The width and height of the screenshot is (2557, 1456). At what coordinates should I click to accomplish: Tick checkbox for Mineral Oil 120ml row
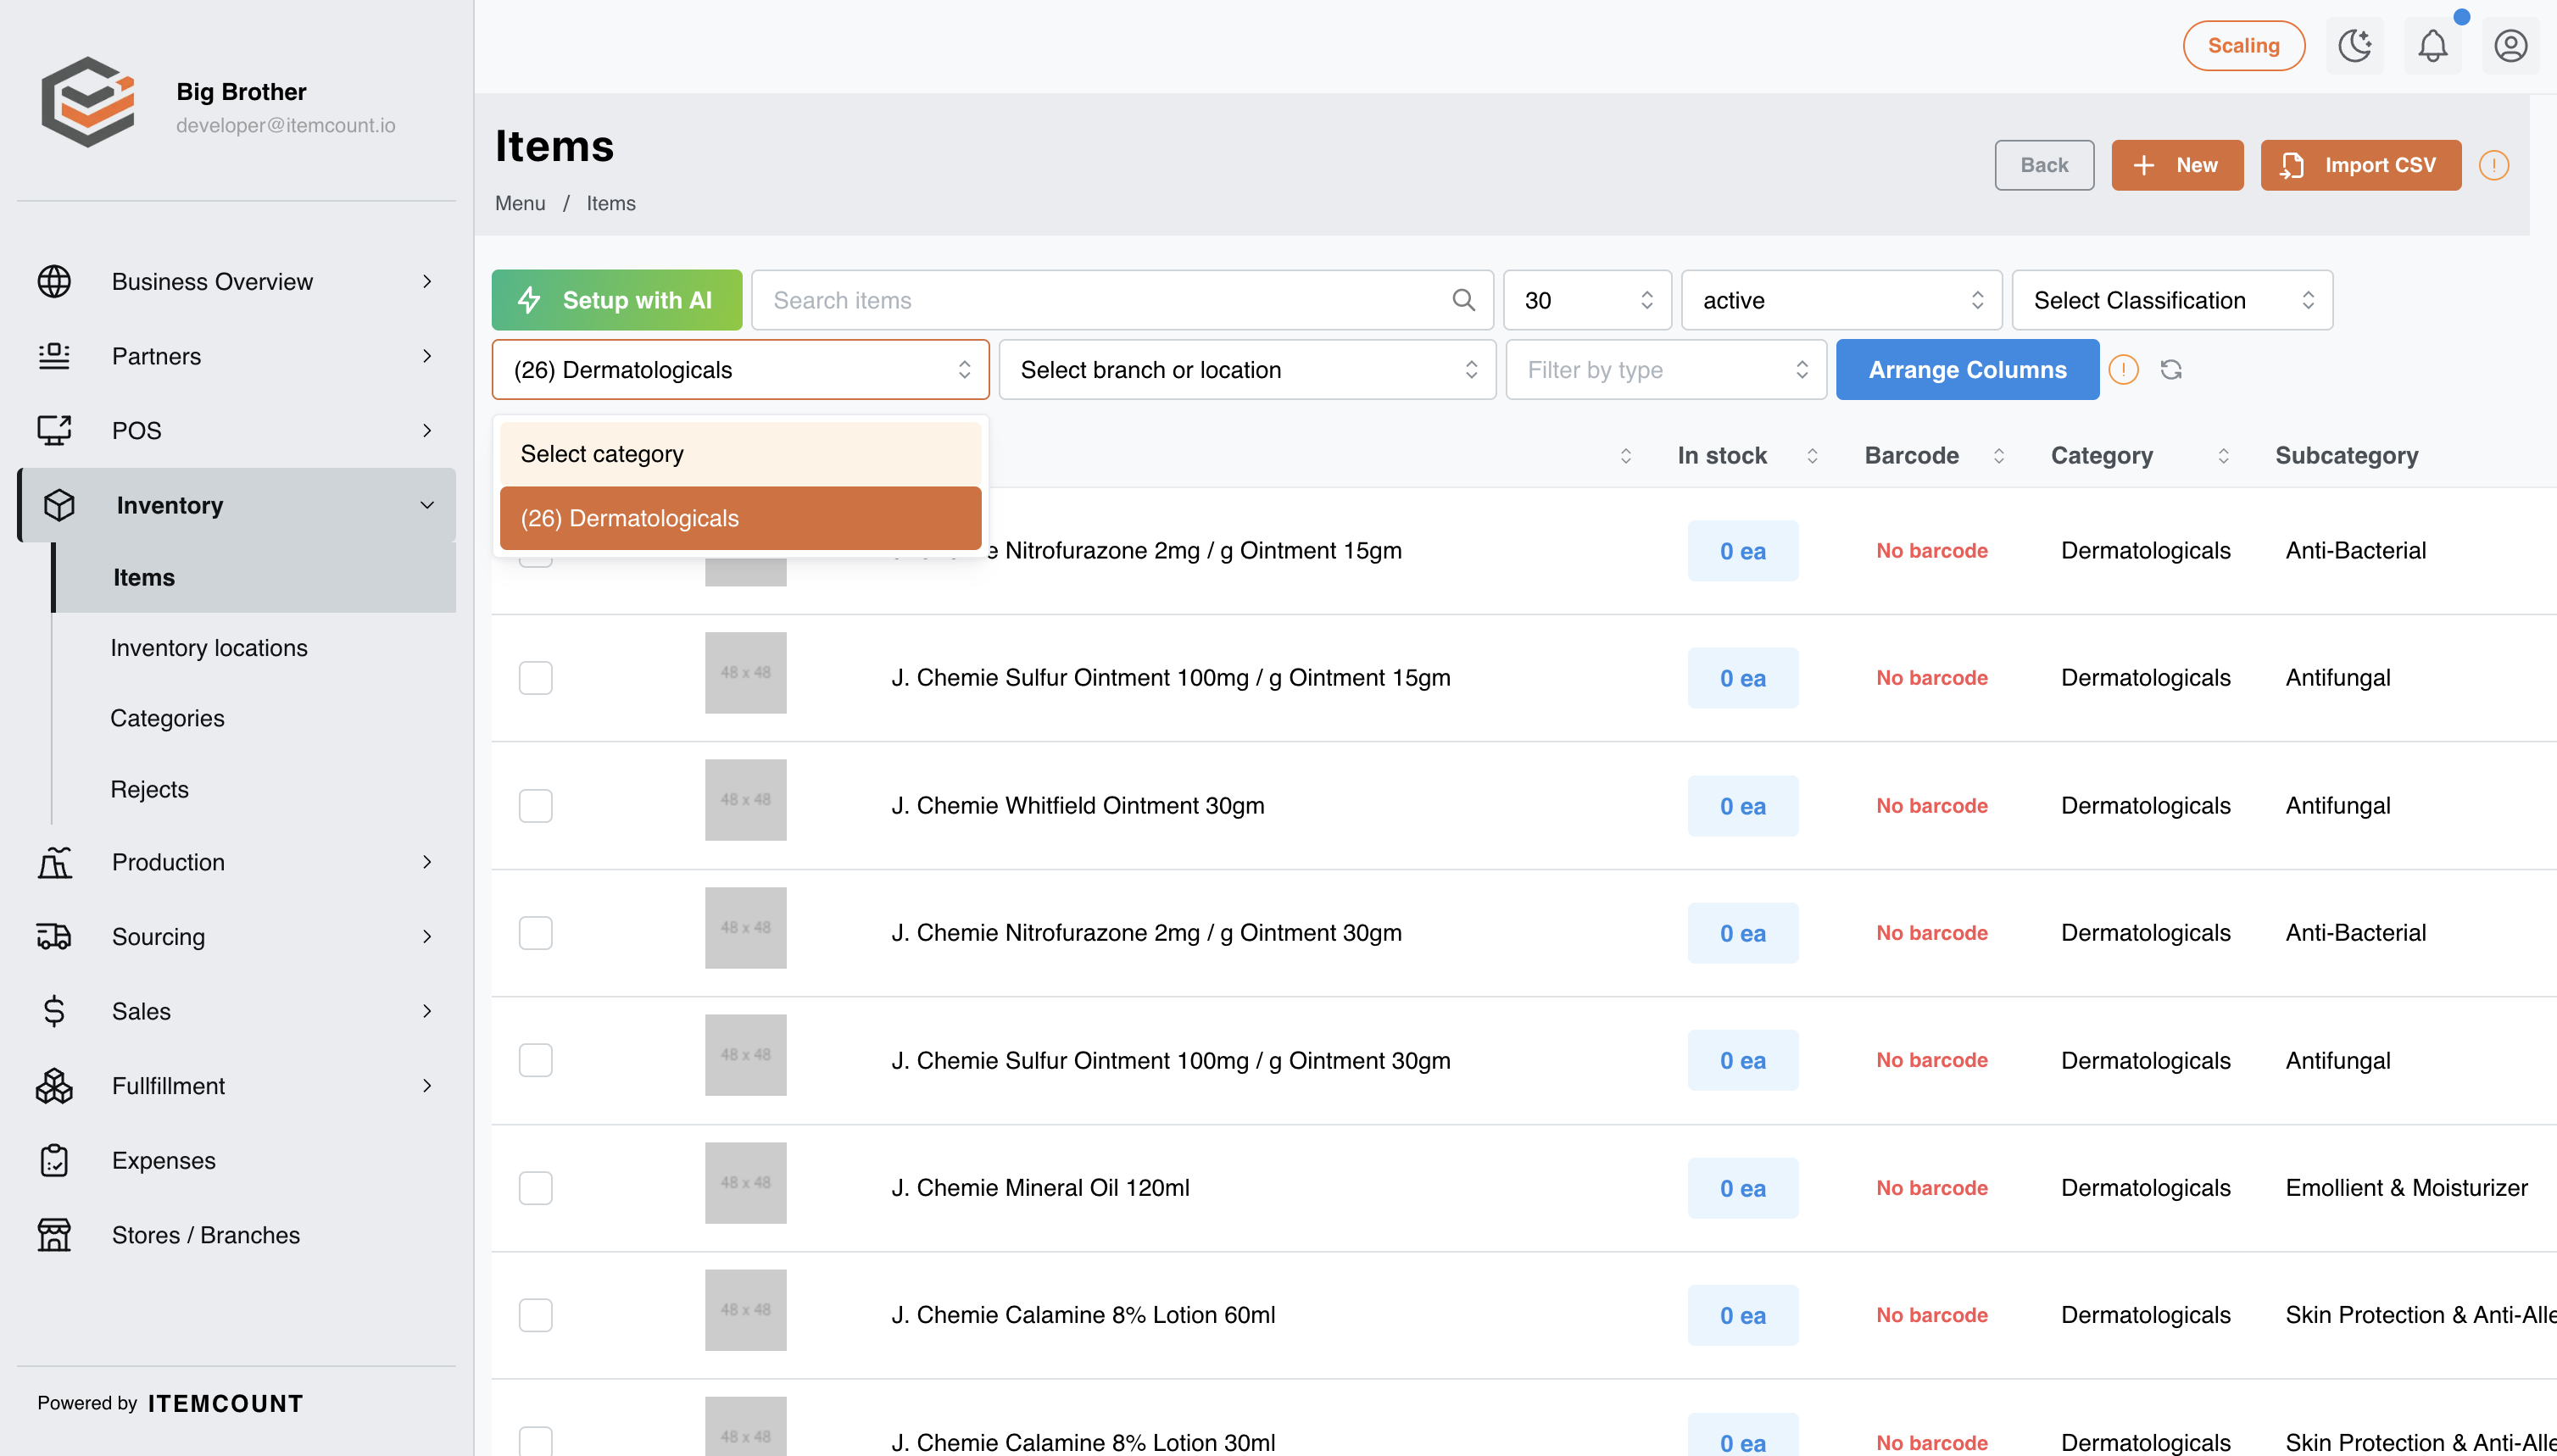click(535, 1188)
